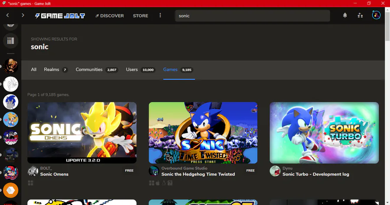Screen dimensions: 390x205
Task: Switch to the Realms tab
Action: (55, 70)
